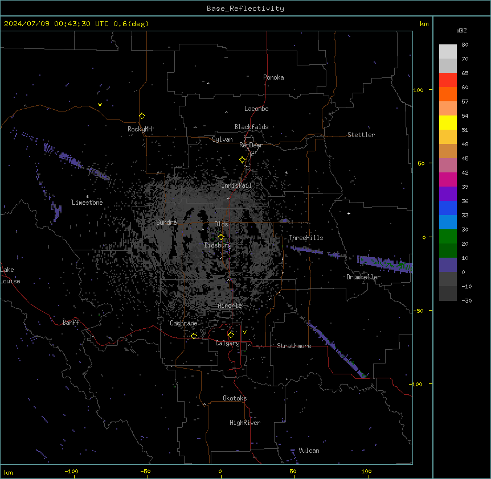Click the Innisfail label
The width and height of the screenshot is (491, 479).
point(236,185)
